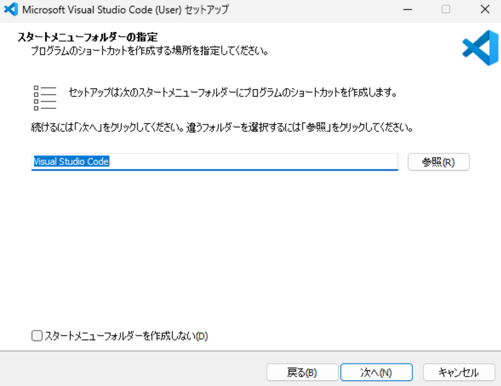Click the セットアップは次のスタートメニューフォルダー description text
Screen dimensions: 501x386
click(231, 92)
